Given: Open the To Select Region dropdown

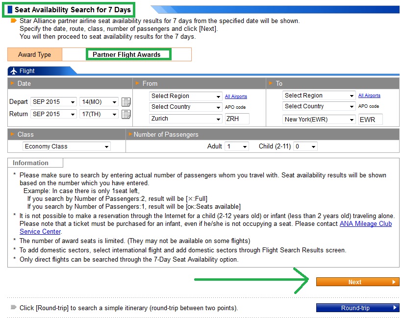Looking at the screenshot, I should tap(319, 96).
